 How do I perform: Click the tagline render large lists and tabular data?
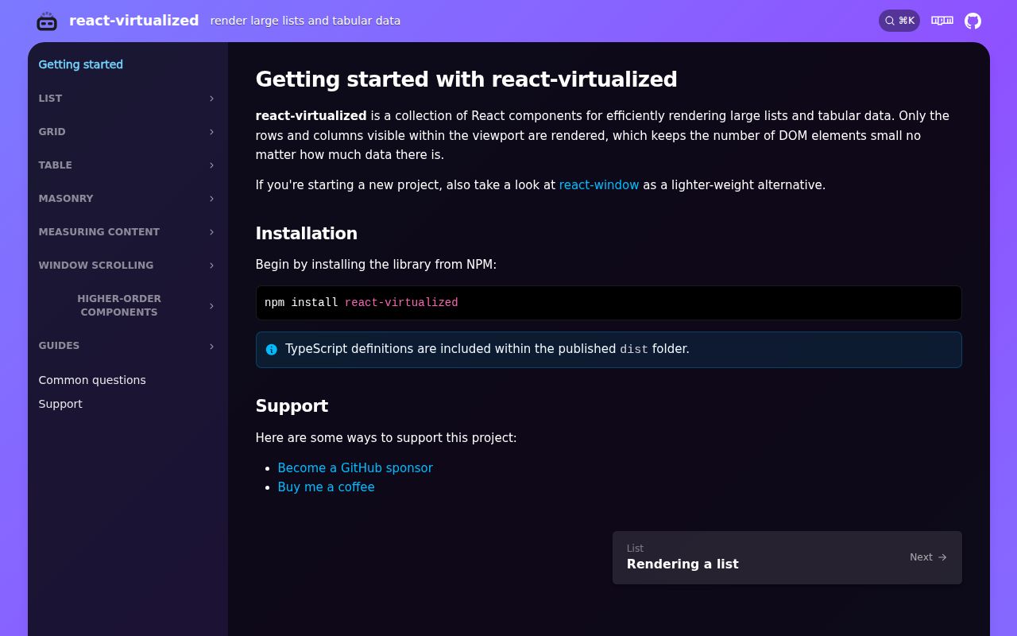(305, 21)
